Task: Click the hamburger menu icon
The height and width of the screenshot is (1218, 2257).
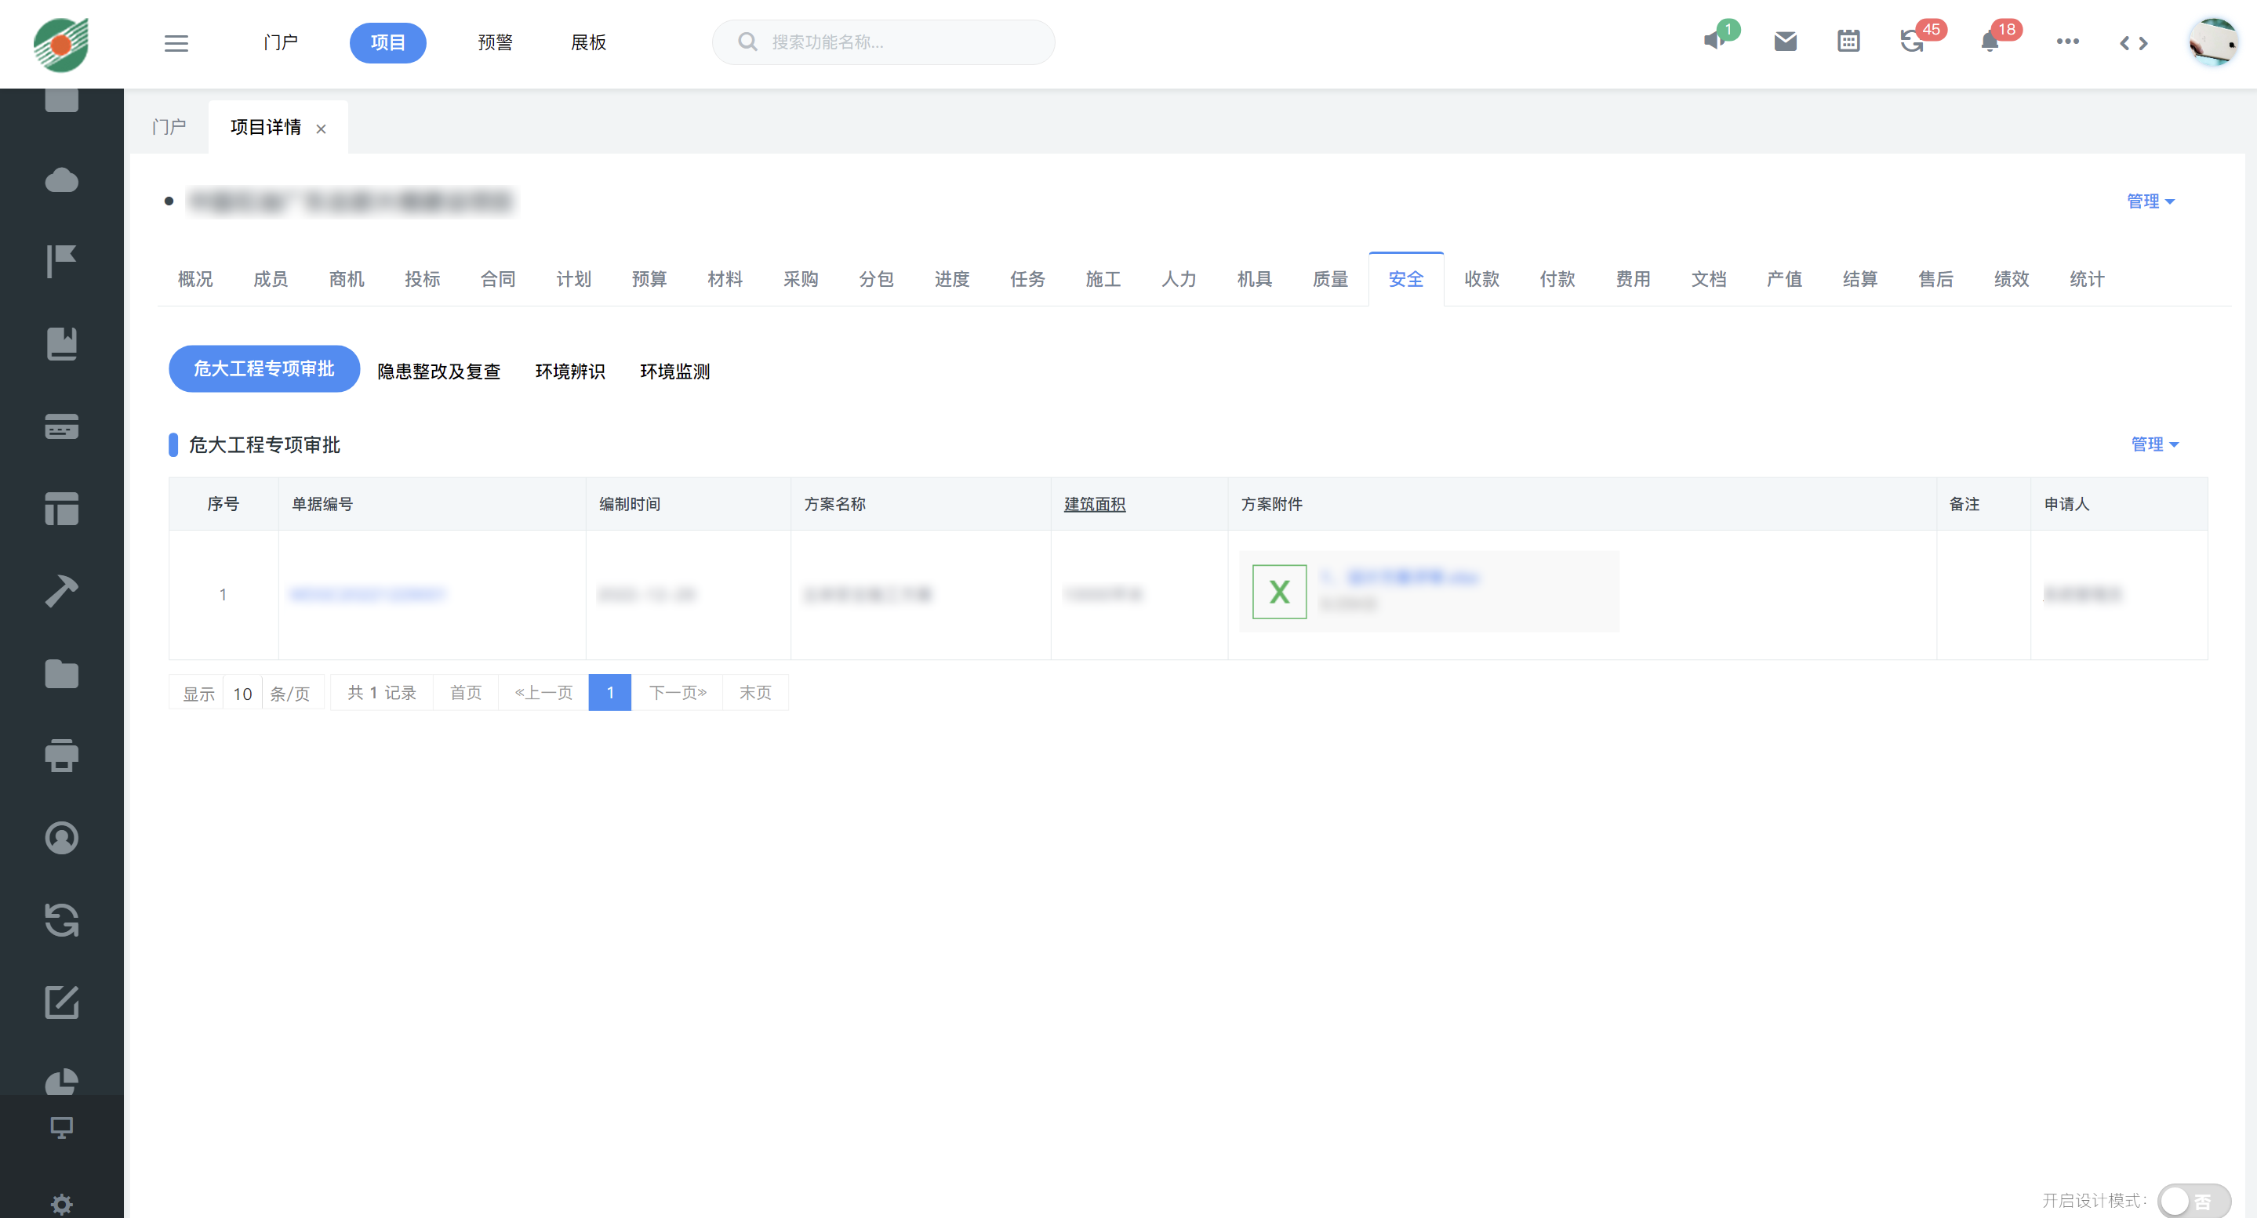Action: (176, 42)
